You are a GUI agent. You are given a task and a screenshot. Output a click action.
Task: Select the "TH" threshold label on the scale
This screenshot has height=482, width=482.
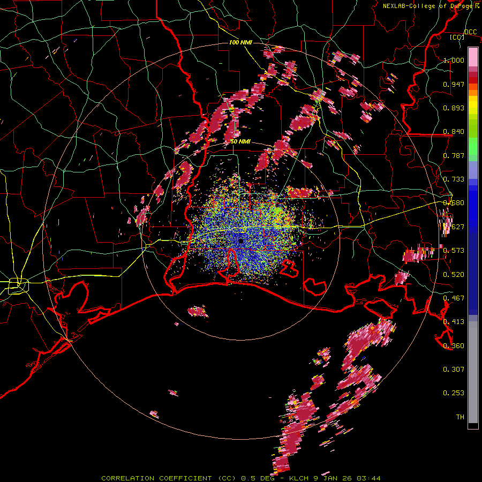tap(460, 417)
